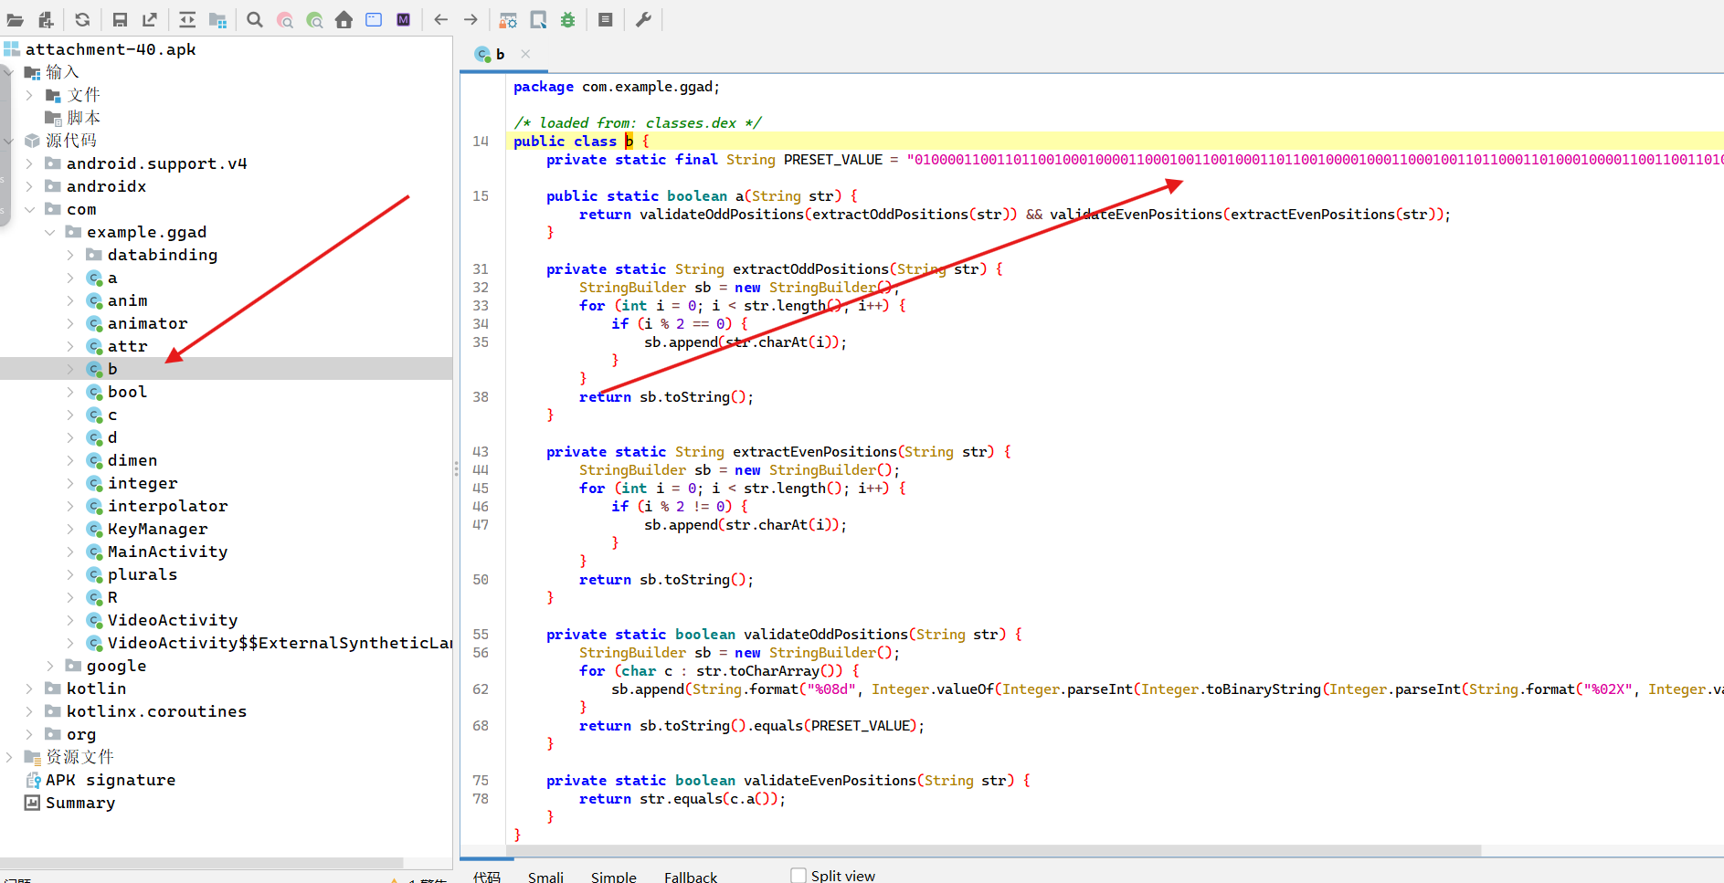The height and width of the screenshot is (883, 1724).
Task: Go to application class blue window icon
Action: [374, 19]
